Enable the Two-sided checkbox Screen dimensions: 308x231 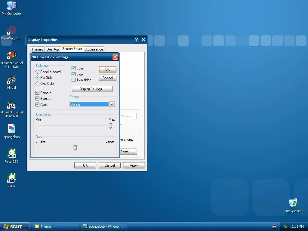(x=73, y=80)
